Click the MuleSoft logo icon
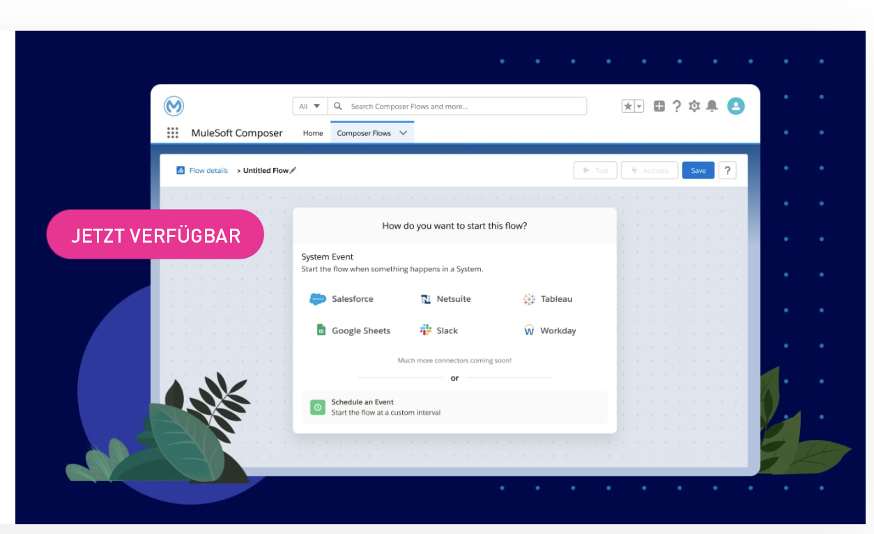The image size is (874, 534). (174, 106)
